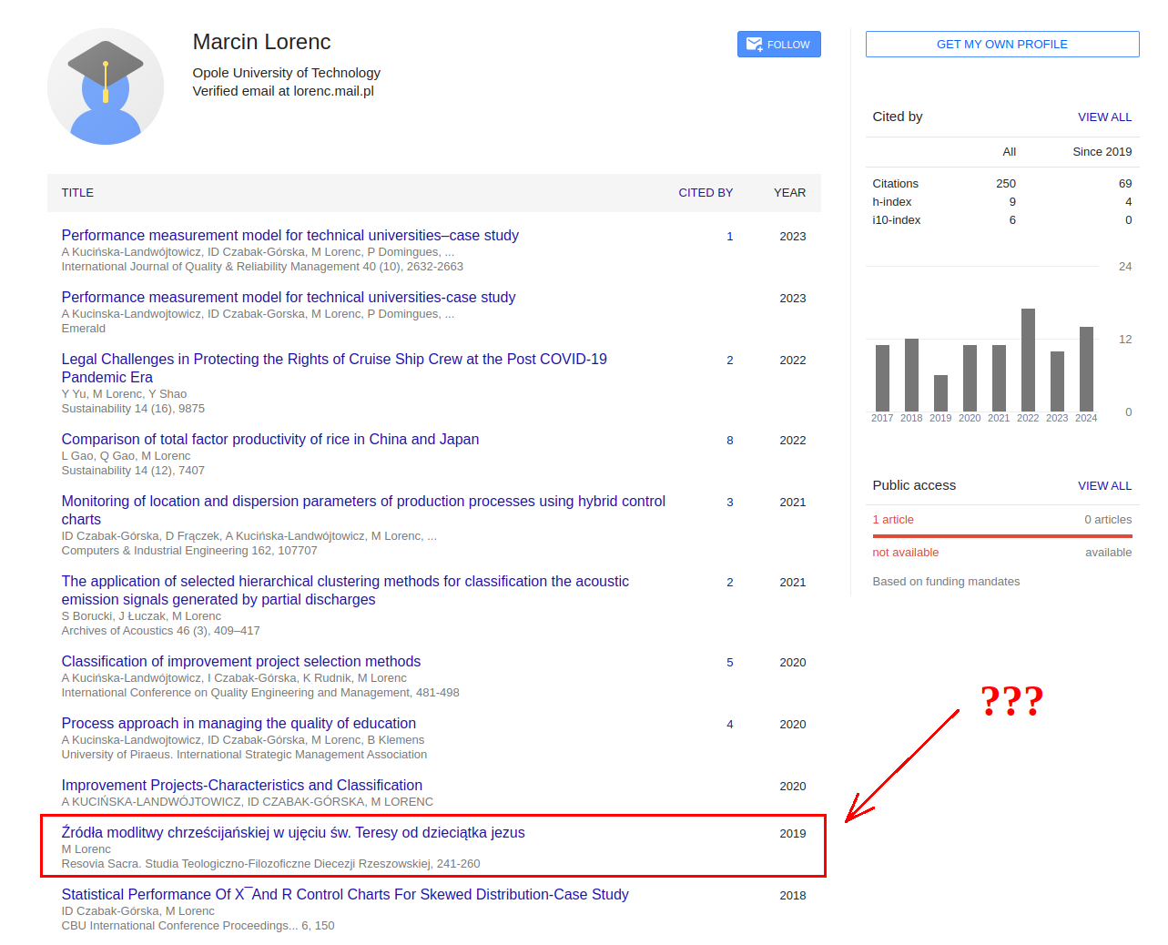Open Monitoring of location and dispersion parameters article
1168x945 pixels.
(362, 502)
